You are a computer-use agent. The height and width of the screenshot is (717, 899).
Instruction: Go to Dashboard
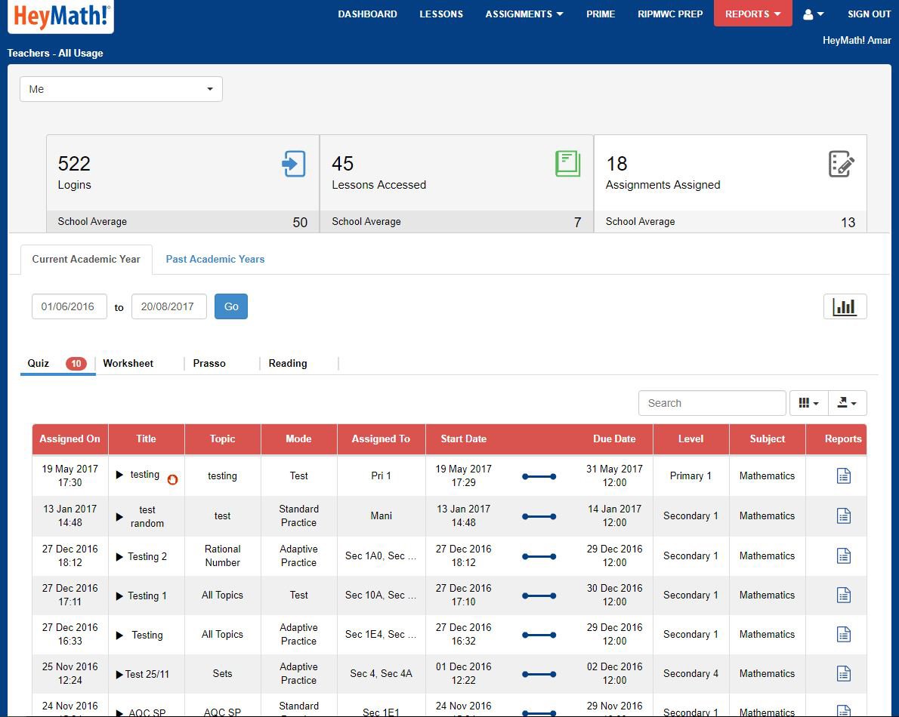(x=367, y=14)
